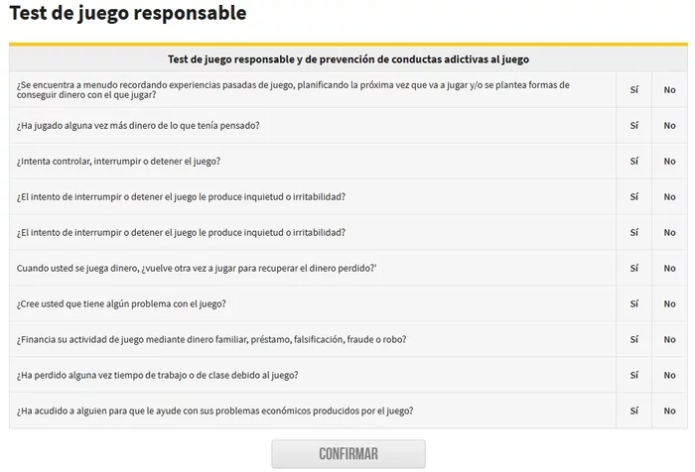Pick Sí on the second 'inquietud o irritabilidad' question
695x472 pixels.
click(x=633, y=233)
